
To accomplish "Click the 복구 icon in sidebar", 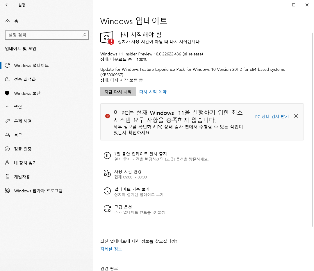I will pyautogui.click(x=7, y=135).
